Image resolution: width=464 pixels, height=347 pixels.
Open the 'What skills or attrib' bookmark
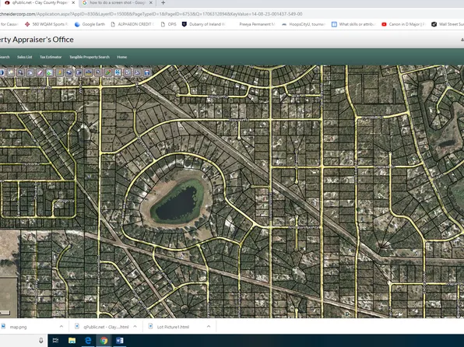353,24
